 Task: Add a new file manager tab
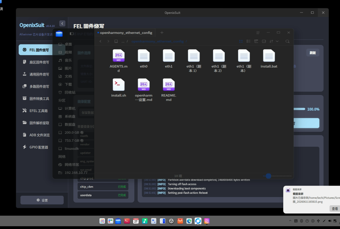point(162,33)
